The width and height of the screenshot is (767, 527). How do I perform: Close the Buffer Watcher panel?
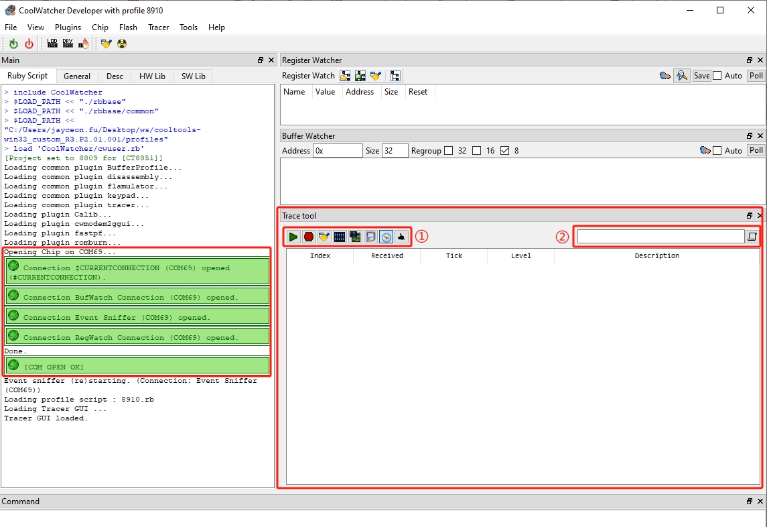click(x=760, y=135)
